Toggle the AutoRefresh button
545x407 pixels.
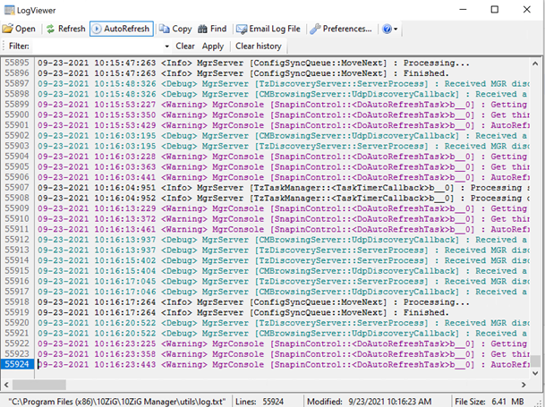pos(122,29)
